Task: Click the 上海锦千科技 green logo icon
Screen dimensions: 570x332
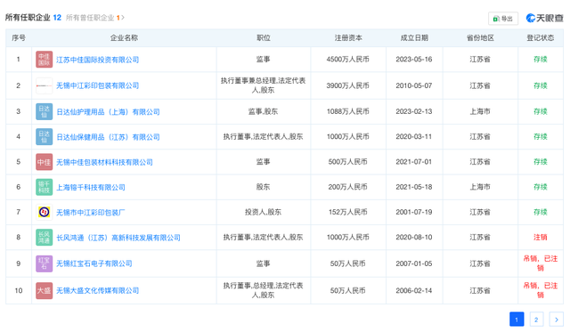Action: [44, 187]
